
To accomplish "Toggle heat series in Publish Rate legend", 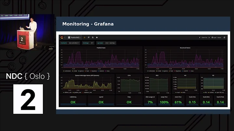I will (x=87, y=71).
